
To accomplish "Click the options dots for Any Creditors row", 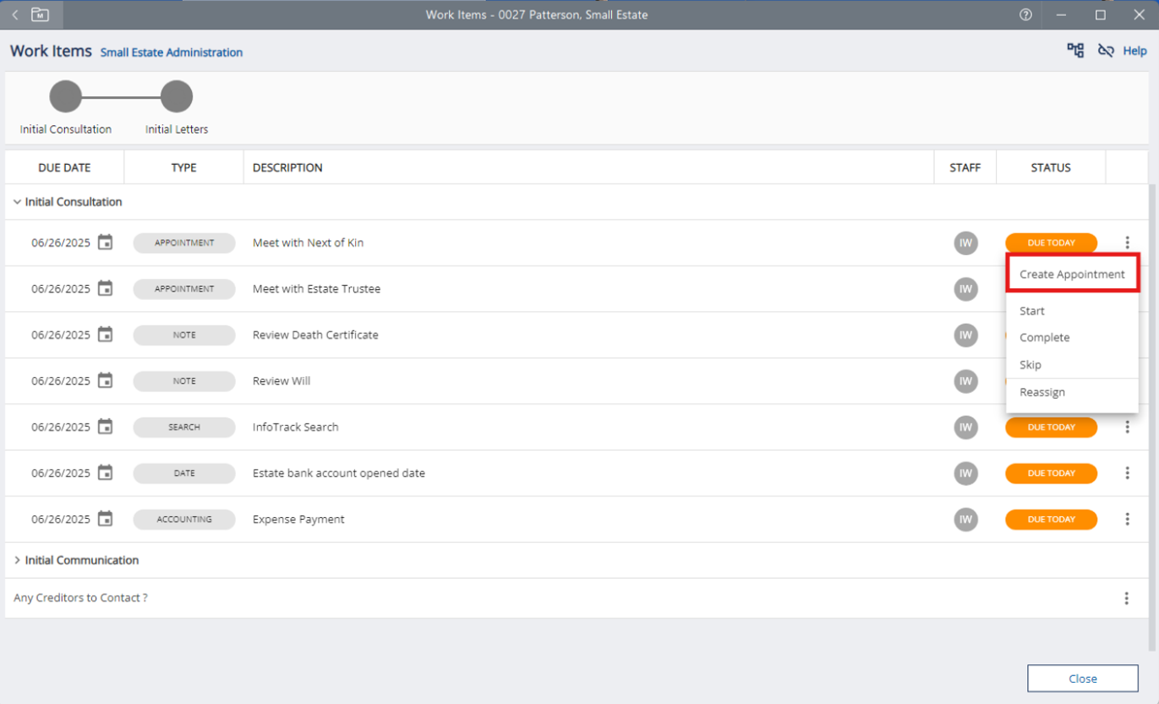I will click(x=1126, y=598).
